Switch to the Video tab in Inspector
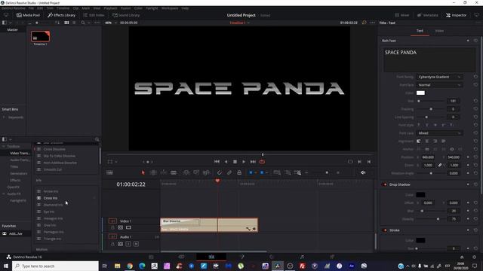Image resolution: width=483 pixels, height=271 pixels. pos(439,31)
